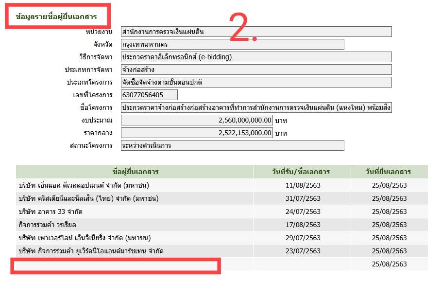Click the เลขที่โครงการ label
Image resolution: width=441 pixels, height=282 pixels.
click(x=93, y=95)
